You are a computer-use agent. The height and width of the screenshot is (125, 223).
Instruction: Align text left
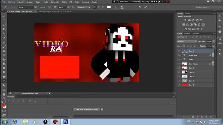pos(94,7)
